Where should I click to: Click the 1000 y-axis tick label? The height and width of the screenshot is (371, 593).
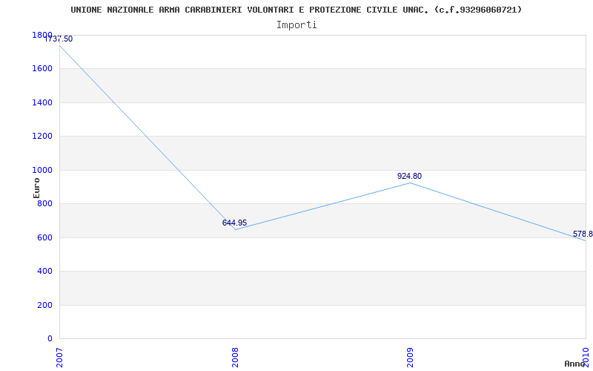click(42, 170)
